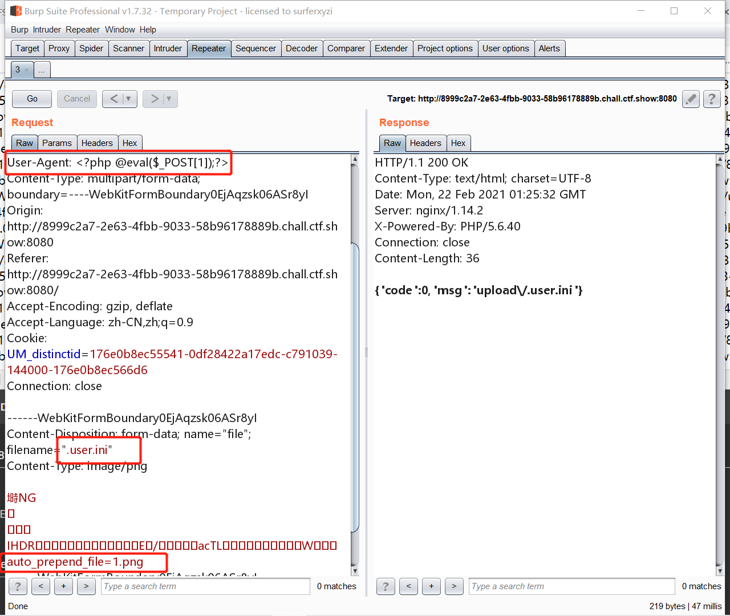
Task: Switch to the Sequencer tab
Action: 255,48
